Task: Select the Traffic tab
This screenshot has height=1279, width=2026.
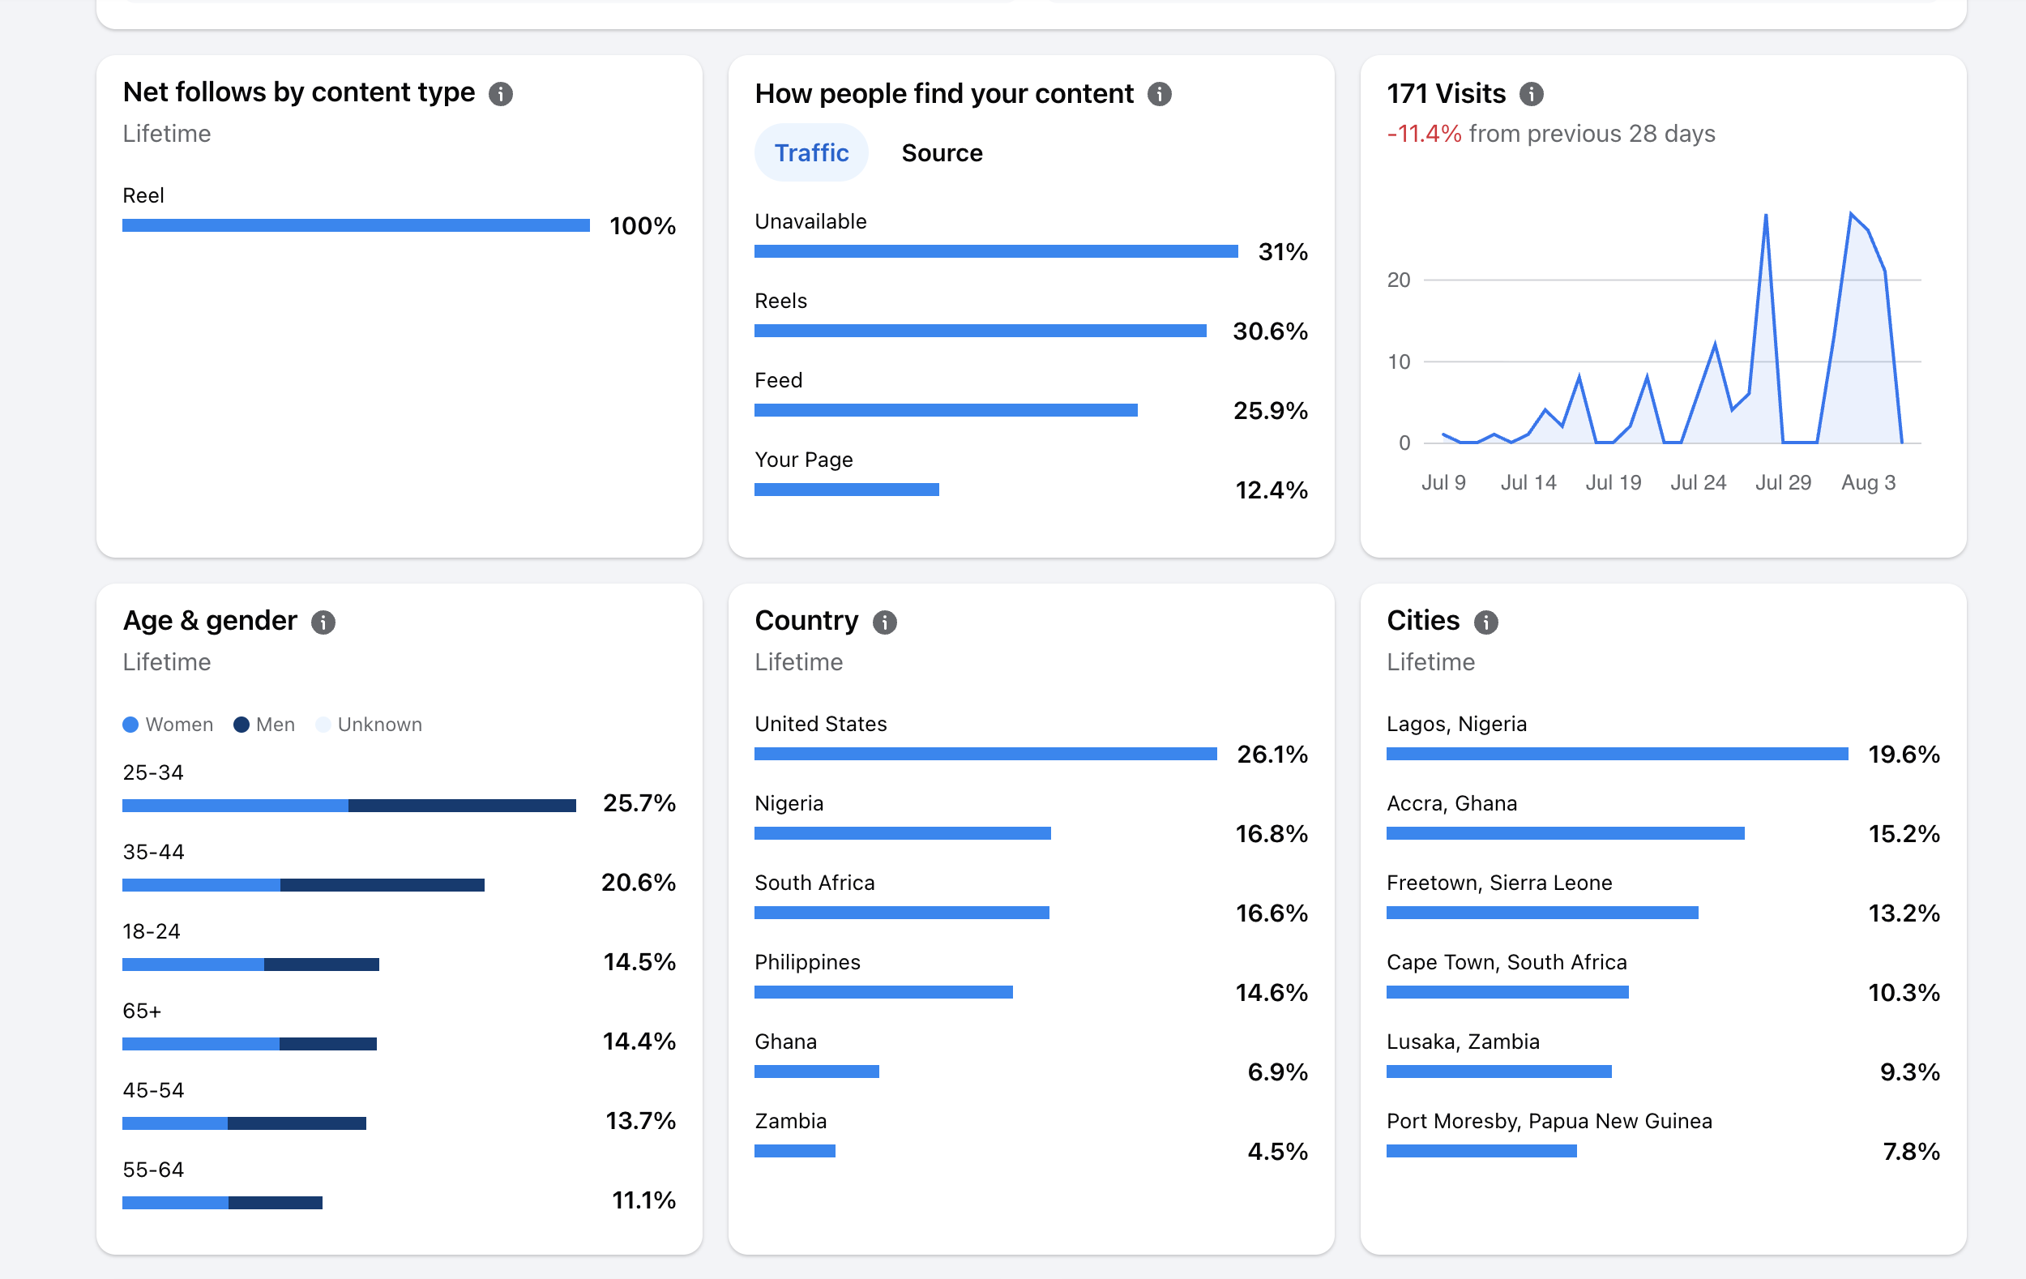Action: click(x=811, y=152)
